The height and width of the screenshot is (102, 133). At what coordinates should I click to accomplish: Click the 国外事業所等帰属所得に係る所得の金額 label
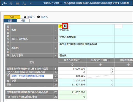click(29, 92)
